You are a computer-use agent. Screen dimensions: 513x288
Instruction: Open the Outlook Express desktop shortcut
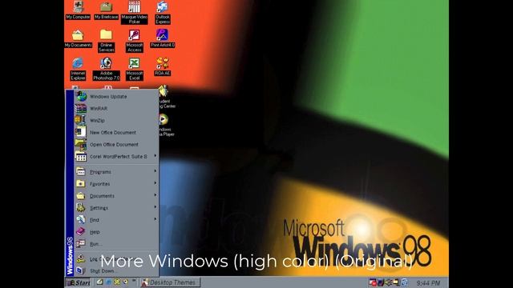point(163,13)
